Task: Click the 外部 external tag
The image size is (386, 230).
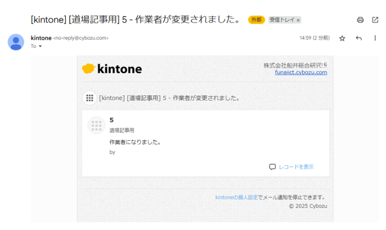Action: coord(256,20)
